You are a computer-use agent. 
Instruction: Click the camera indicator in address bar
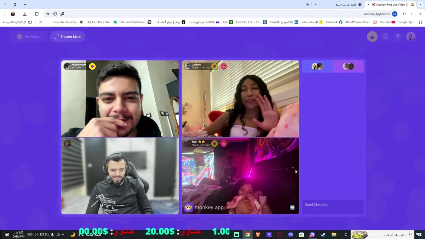click(394, 14)
